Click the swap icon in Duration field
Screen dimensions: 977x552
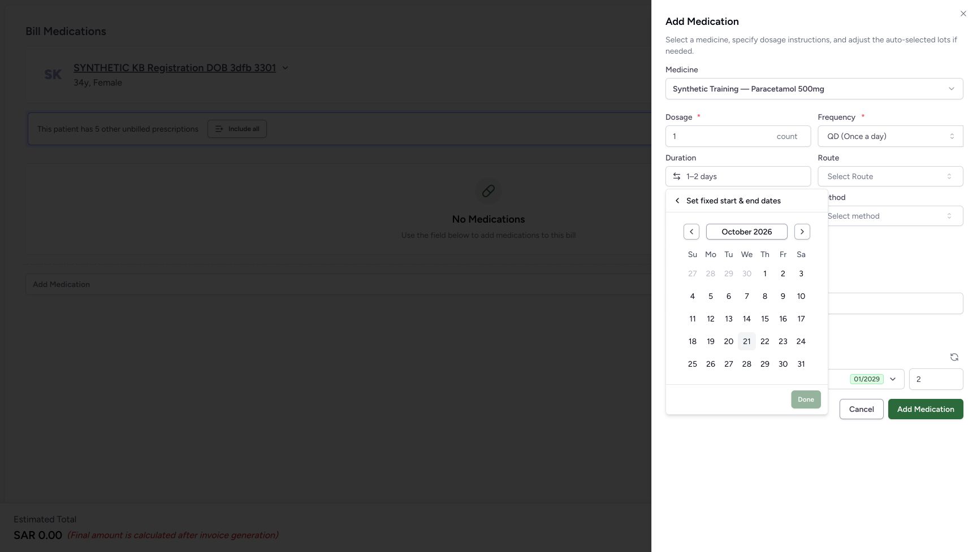676,176
